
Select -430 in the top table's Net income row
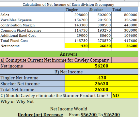pyautogui.click(x=76, y=46)
